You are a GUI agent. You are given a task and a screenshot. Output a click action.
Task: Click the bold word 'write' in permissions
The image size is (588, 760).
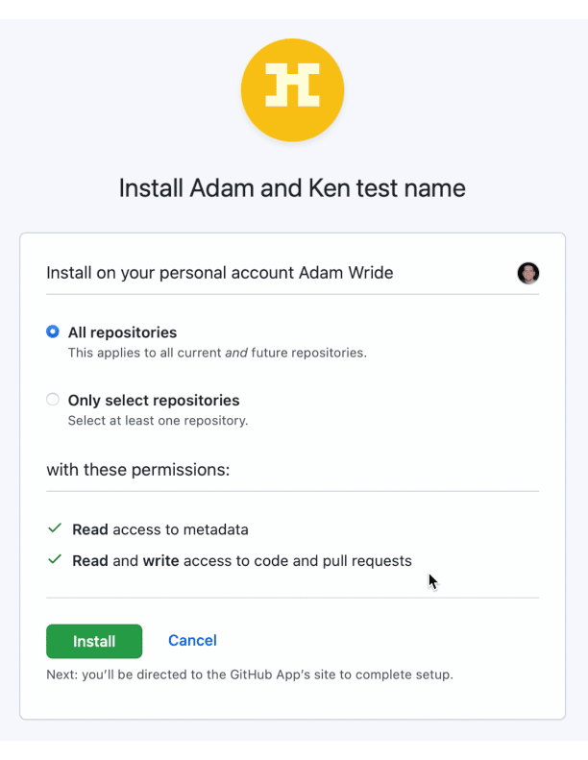(161, 561)
